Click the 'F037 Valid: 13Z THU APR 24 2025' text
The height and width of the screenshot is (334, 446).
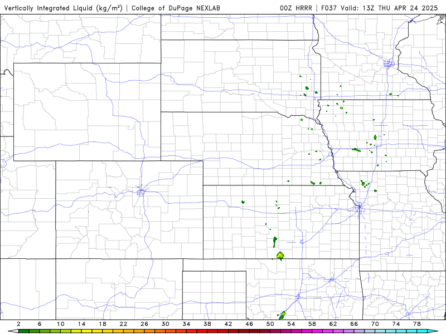[x=380, y=8]
